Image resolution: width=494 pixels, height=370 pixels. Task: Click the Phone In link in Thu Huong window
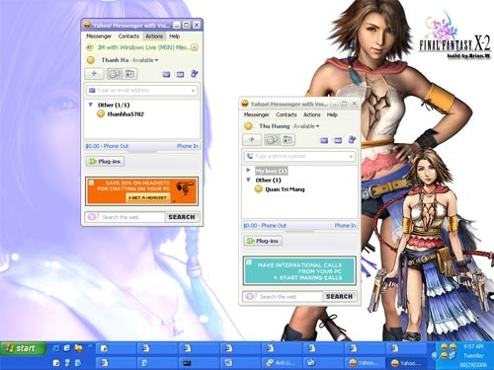[345, 226]
